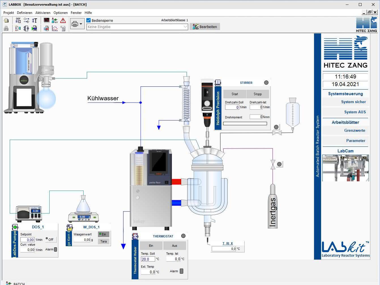Click the grayed lock icon in toolbar
Screen dimensions: 380x285
coord(6,28)
